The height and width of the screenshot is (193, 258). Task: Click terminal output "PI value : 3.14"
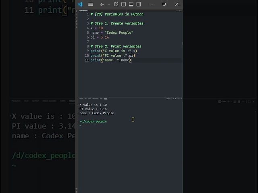93,109
